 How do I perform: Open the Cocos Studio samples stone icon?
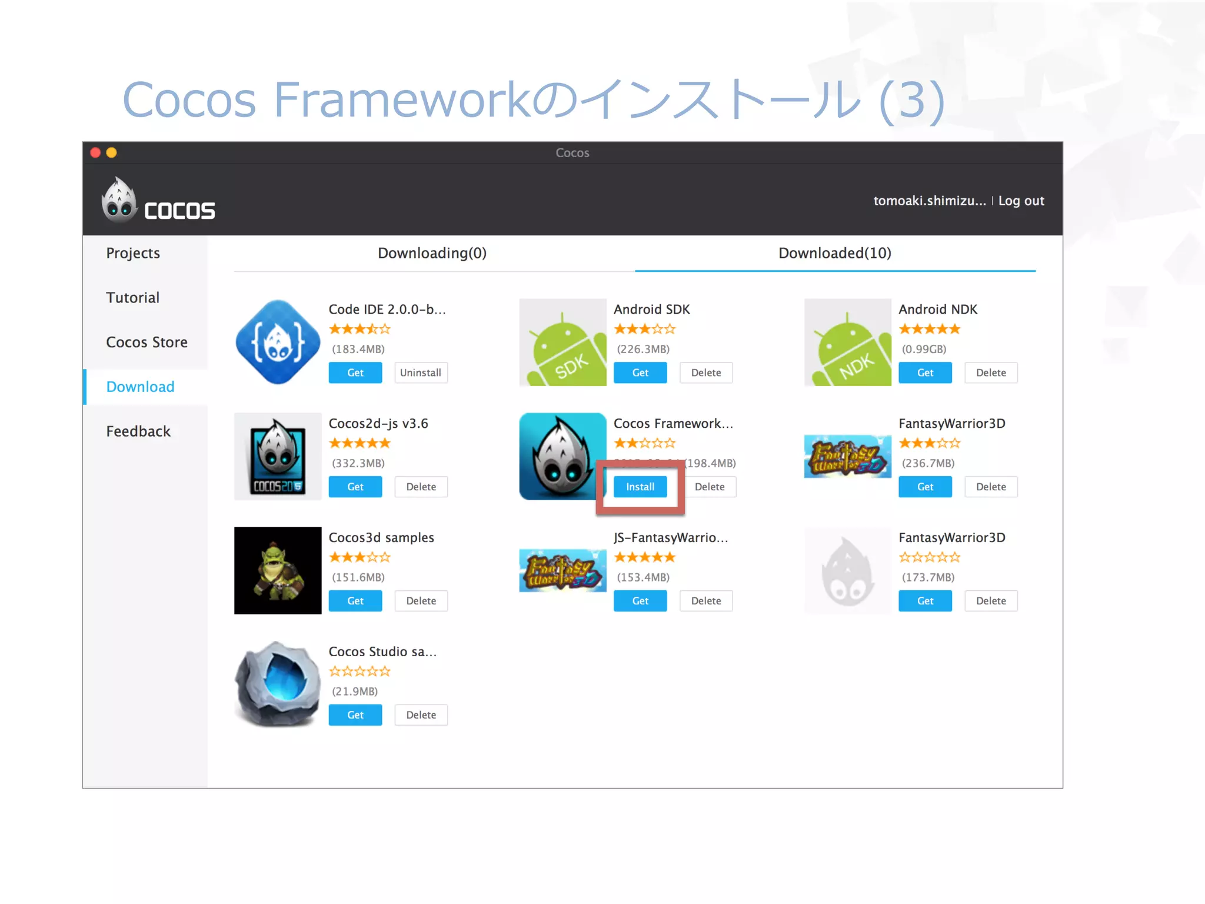278,684
